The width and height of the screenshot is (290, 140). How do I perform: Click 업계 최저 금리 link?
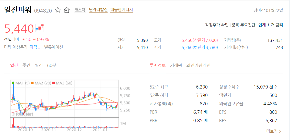(x=271, y=25)
